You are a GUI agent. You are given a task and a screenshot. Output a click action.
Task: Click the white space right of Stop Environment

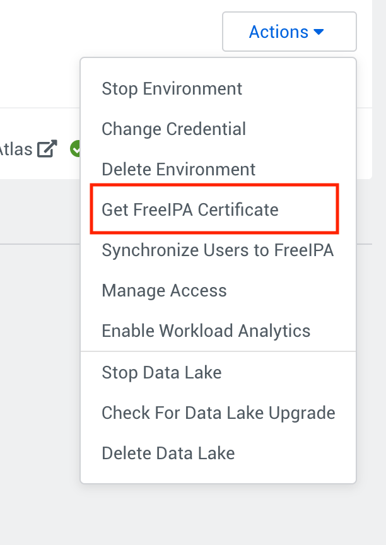296,88
